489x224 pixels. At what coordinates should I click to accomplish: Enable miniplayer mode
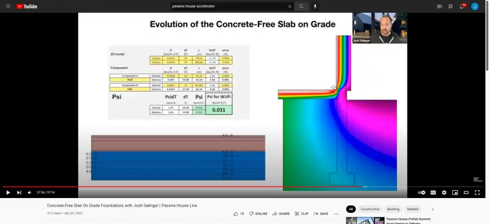tap(455, 192)
